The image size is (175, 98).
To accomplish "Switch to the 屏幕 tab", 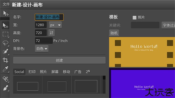I will 55,72.
